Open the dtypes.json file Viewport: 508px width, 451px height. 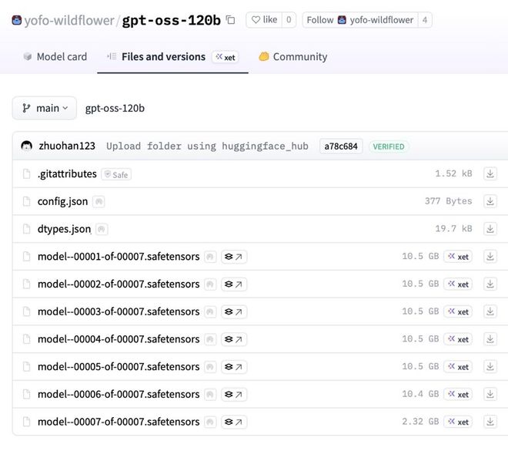pyautogui.click(x=64, y=229)
